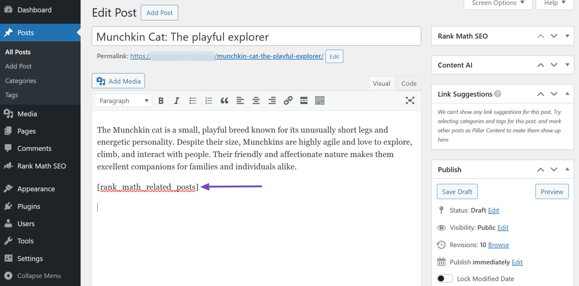Open the Paragraph style dropdown

(x=123, y=100)
